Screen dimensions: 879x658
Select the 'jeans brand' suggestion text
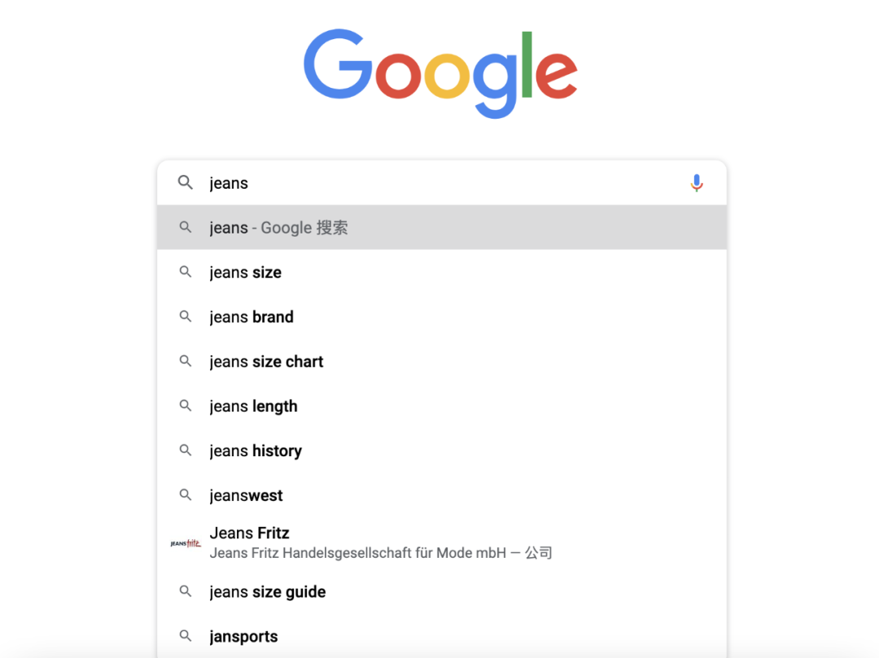tap(251, 316)
